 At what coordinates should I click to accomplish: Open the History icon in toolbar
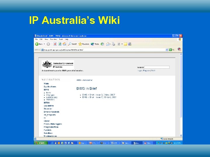click(x=102, y=44)
